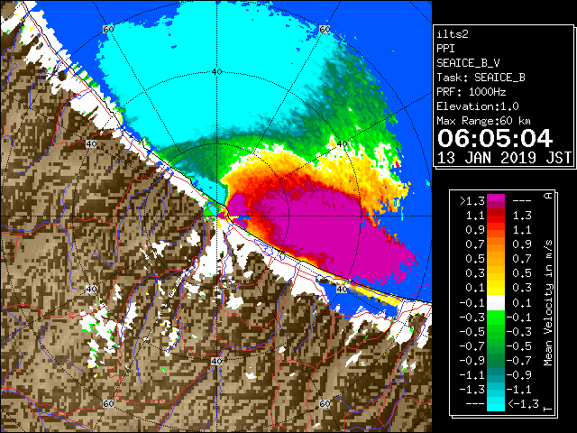
Task: Click the 'Elevation:1.0' line
Action: click(478, 106)
